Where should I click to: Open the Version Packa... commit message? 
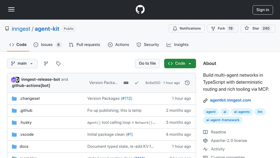pyautogui.click(x=103, y=83)
